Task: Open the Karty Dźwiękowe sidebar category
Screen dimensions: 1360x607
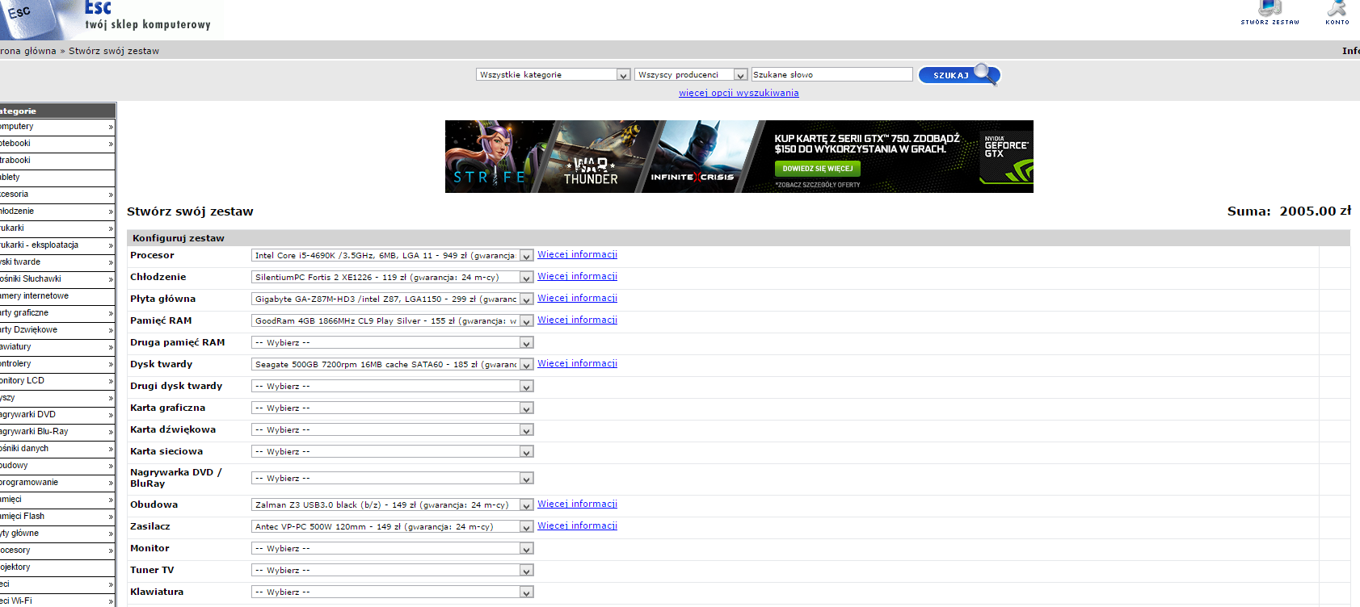Action: (x=57, y=330)
